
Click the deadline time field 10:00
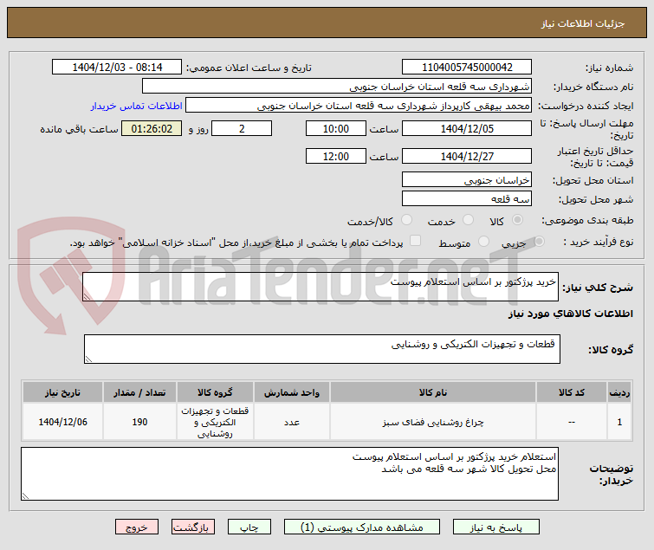pos(336,128)
